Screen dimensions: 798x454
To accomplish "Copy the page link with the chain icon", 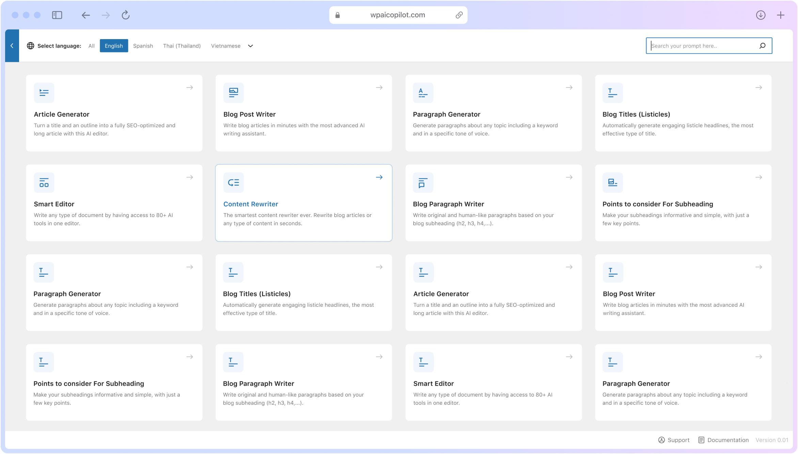I will coord(459,15).
